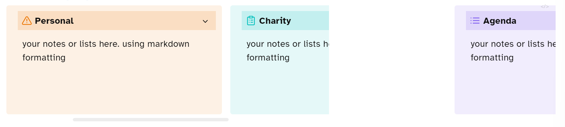Viewport: 565px width, 127px height.
Task: Click the empty lower area of the Agenda card
Action: click(x=505, y=89)
